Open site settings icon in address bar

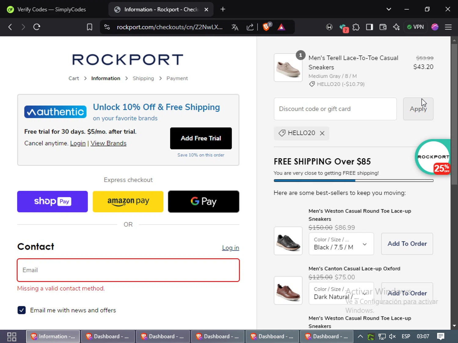107,27
